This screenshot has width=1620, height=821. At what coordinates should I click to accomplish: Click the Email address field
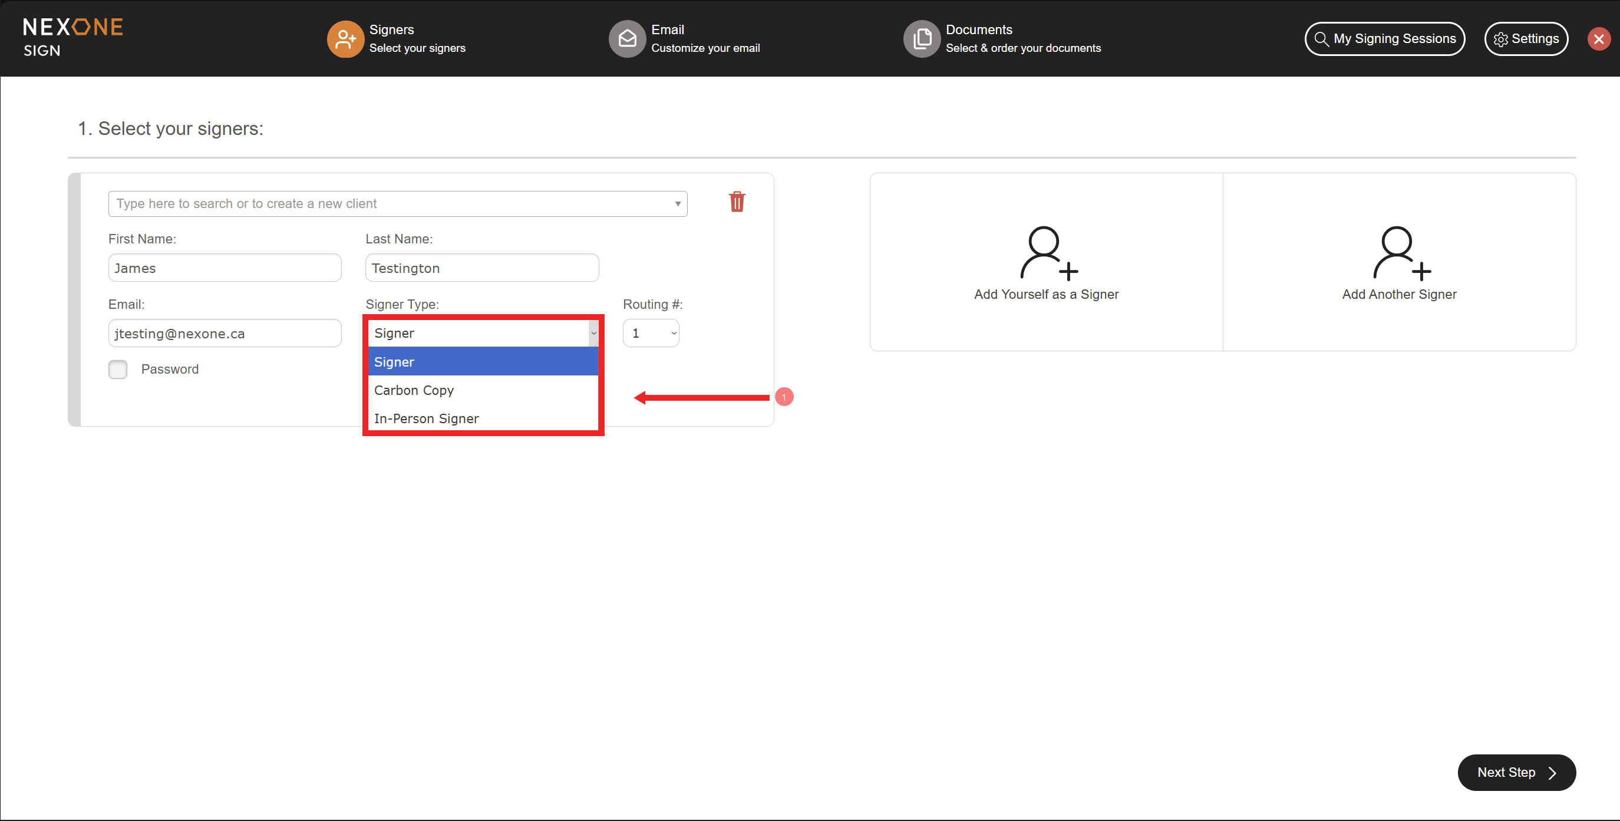tap(225, 334)
